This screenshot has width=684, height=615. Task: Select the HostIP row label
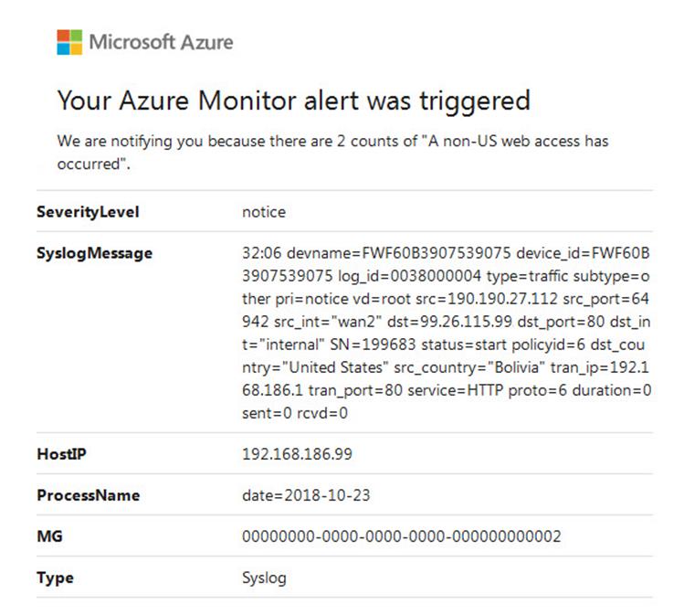tap(60, 453)
